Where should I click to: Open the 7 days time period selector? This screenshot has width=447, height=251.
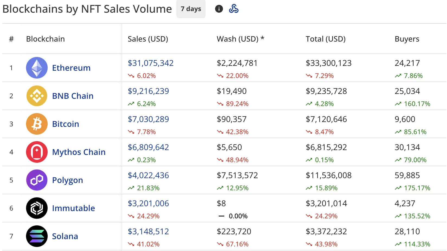click(191, 9)
